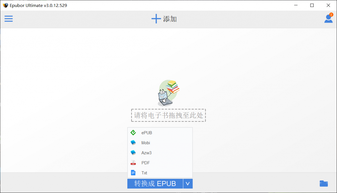
Task: Click the green ePUB format icon
Action: point(133,133)
